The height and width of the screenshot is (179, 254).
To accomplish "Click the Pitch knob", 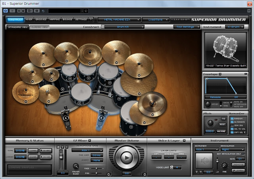I will [x=210, y=122].
